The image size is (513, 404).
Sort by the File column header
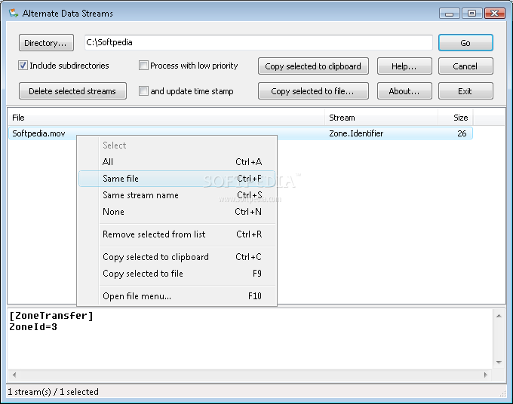pos(166,118)
